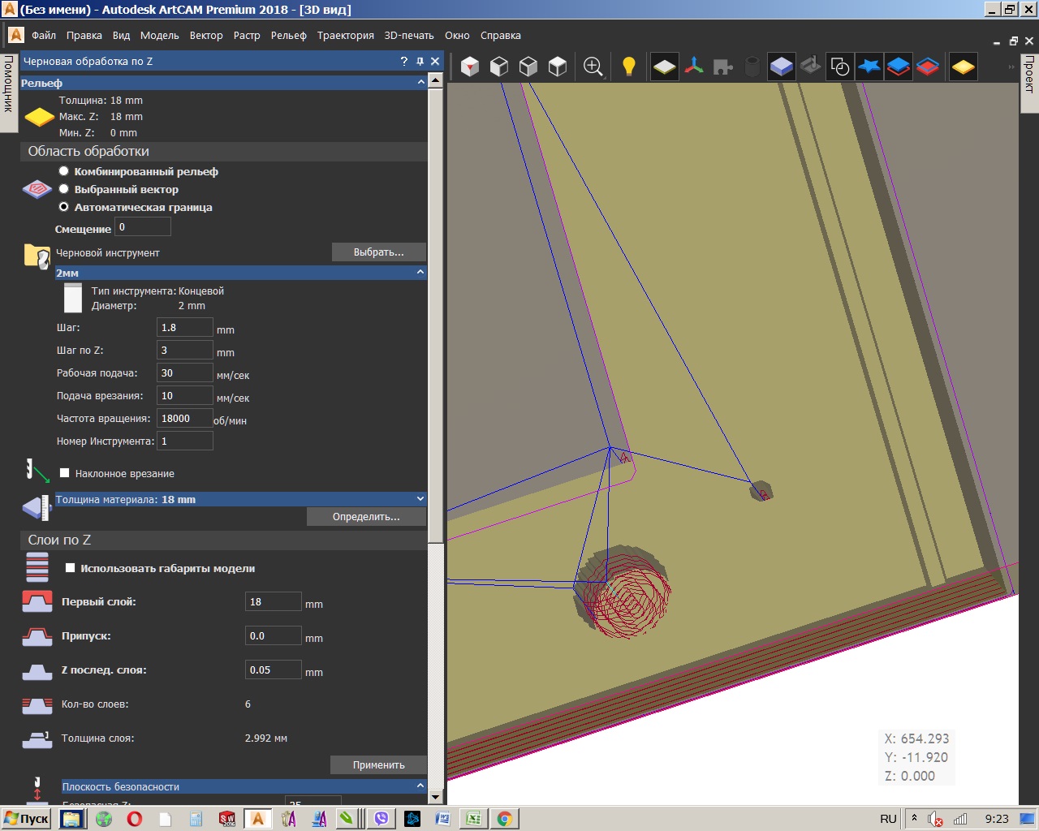Toggle the XYZ axes origin icon
Viewport: 1039px width, 831px height.
[x=694, y=67]
